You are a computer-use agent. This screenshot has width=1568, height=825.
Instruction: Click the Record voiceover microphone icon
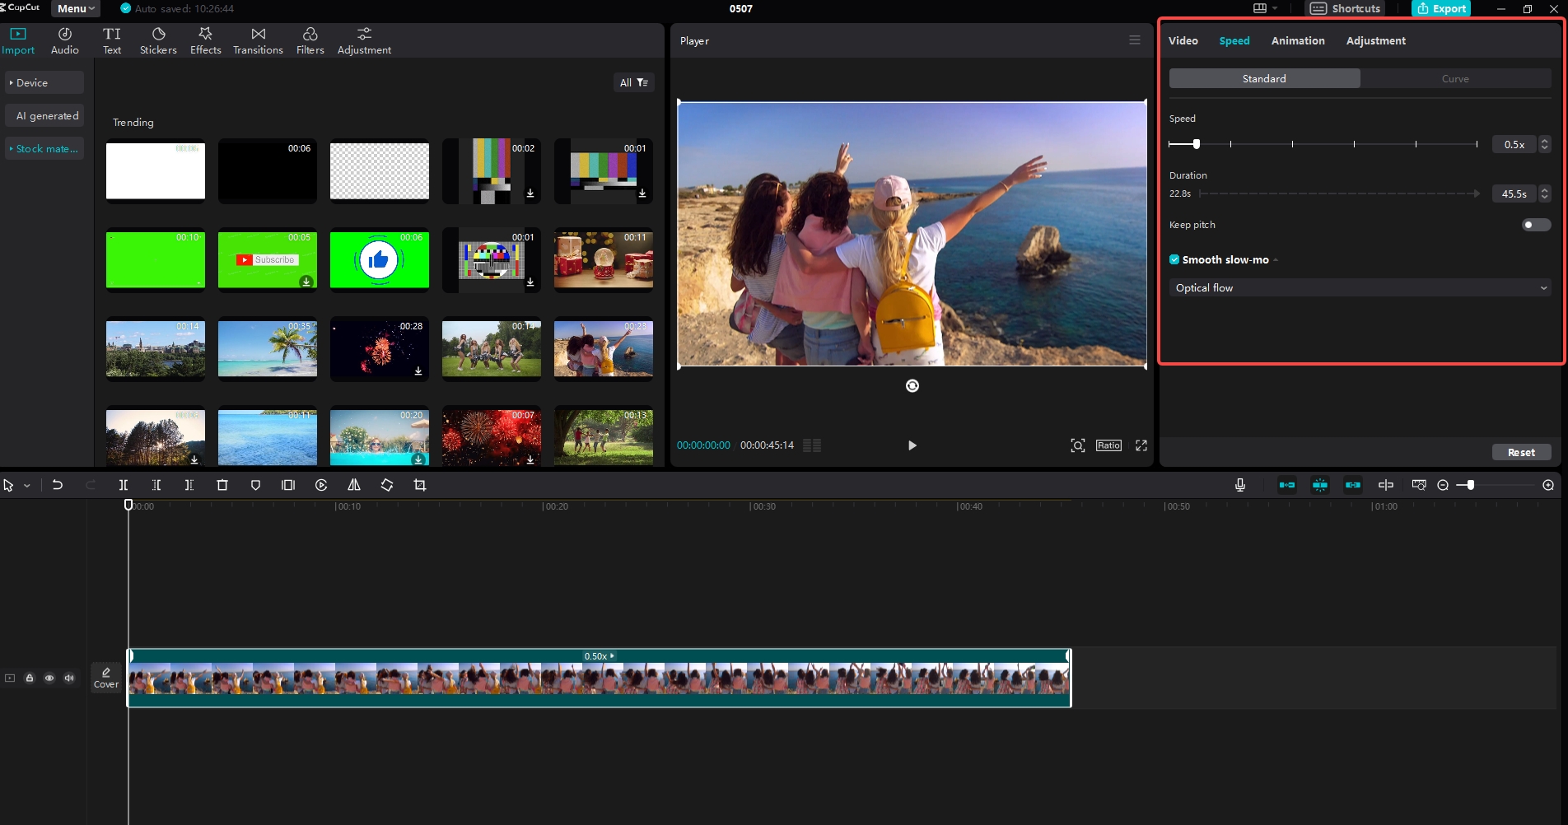coord(1240,485)
